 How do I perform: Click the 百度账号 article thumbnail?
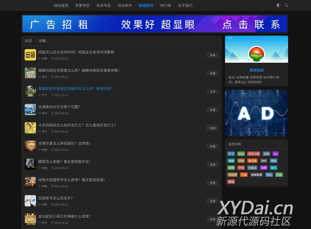[30, 201]
